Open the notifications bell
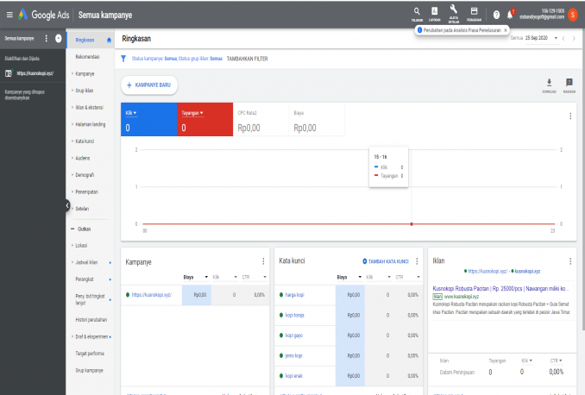The image size is (585, 395). 510,15
